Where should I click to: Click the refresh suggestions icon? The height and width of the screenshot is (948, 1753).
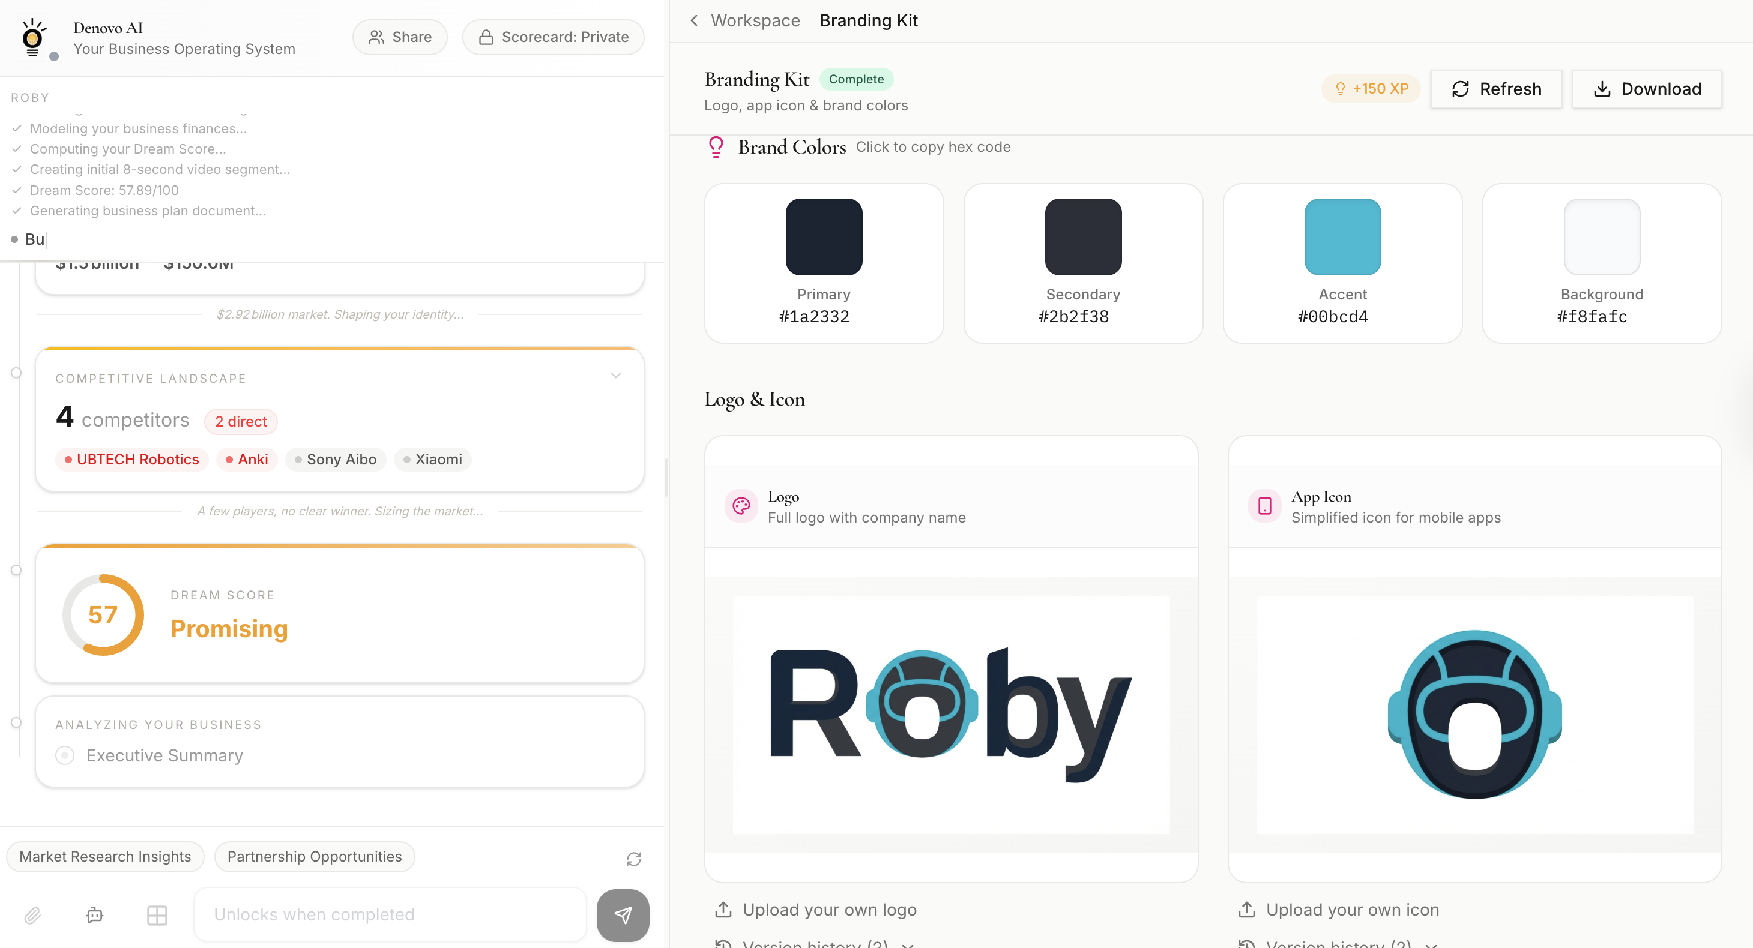(x=633, y=859)
